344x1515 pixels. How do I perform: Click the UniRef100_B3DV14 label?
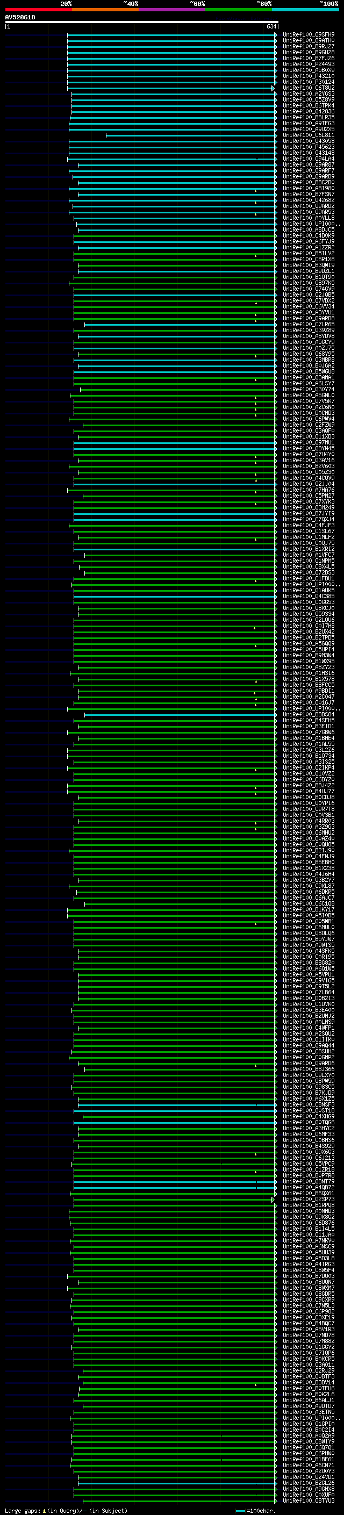coord(309,1383)
